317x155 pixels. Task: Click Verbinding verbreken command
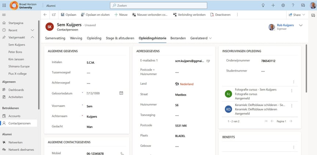pos(189,15)
